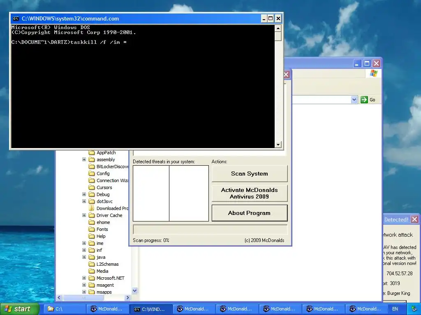The width and height of the screenshot is (421, 315).
Task: Select the Connection Wizard folder icon
Action: tap(92, 180)
